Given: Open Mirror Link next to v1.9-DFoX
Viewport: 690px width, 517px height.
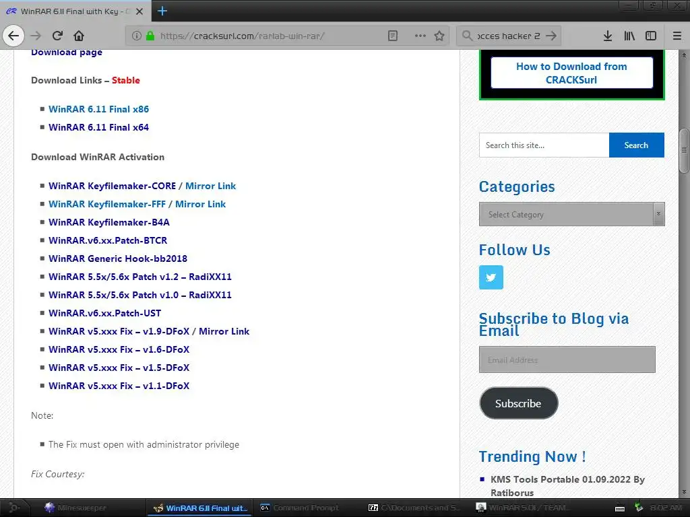Looking at the screenshot, I should pyautogui.click(x=224, y=331).
